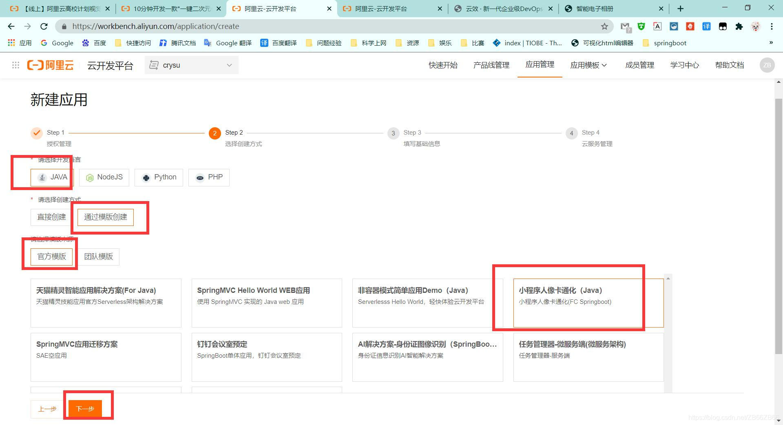Select NodeJS as development language

pos(104,177)
